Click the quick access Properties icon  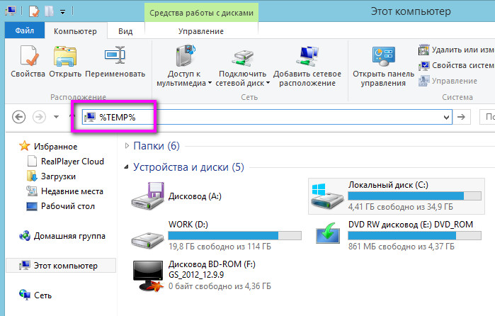(x=34, y=12)
